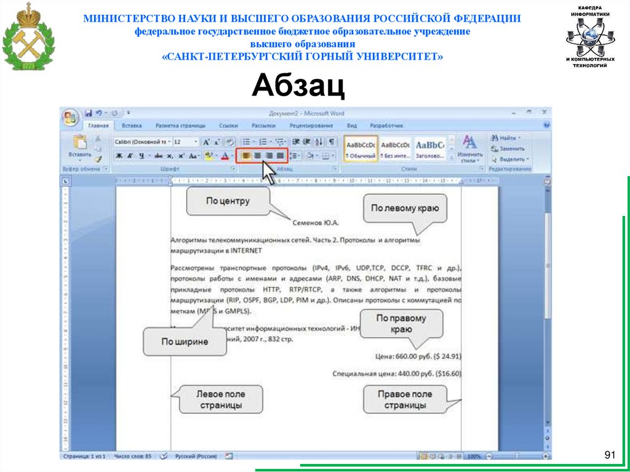Open the Ссылки ribbon tab

(x=229, y=126)
